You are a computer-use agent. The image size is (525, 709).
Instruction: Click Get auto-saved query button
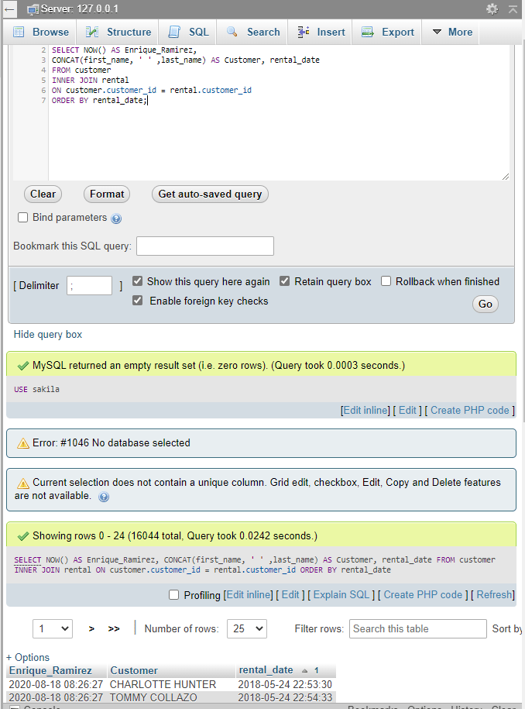[x=210, y=194]
